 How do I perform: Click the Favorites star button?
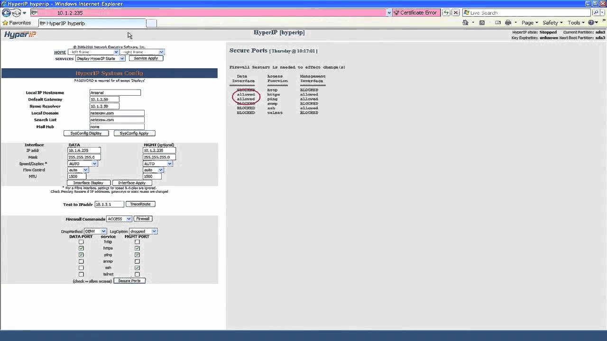17,23
